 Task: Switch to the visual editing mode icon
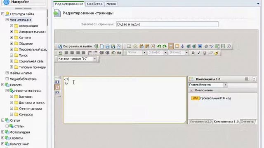(57, 82)
